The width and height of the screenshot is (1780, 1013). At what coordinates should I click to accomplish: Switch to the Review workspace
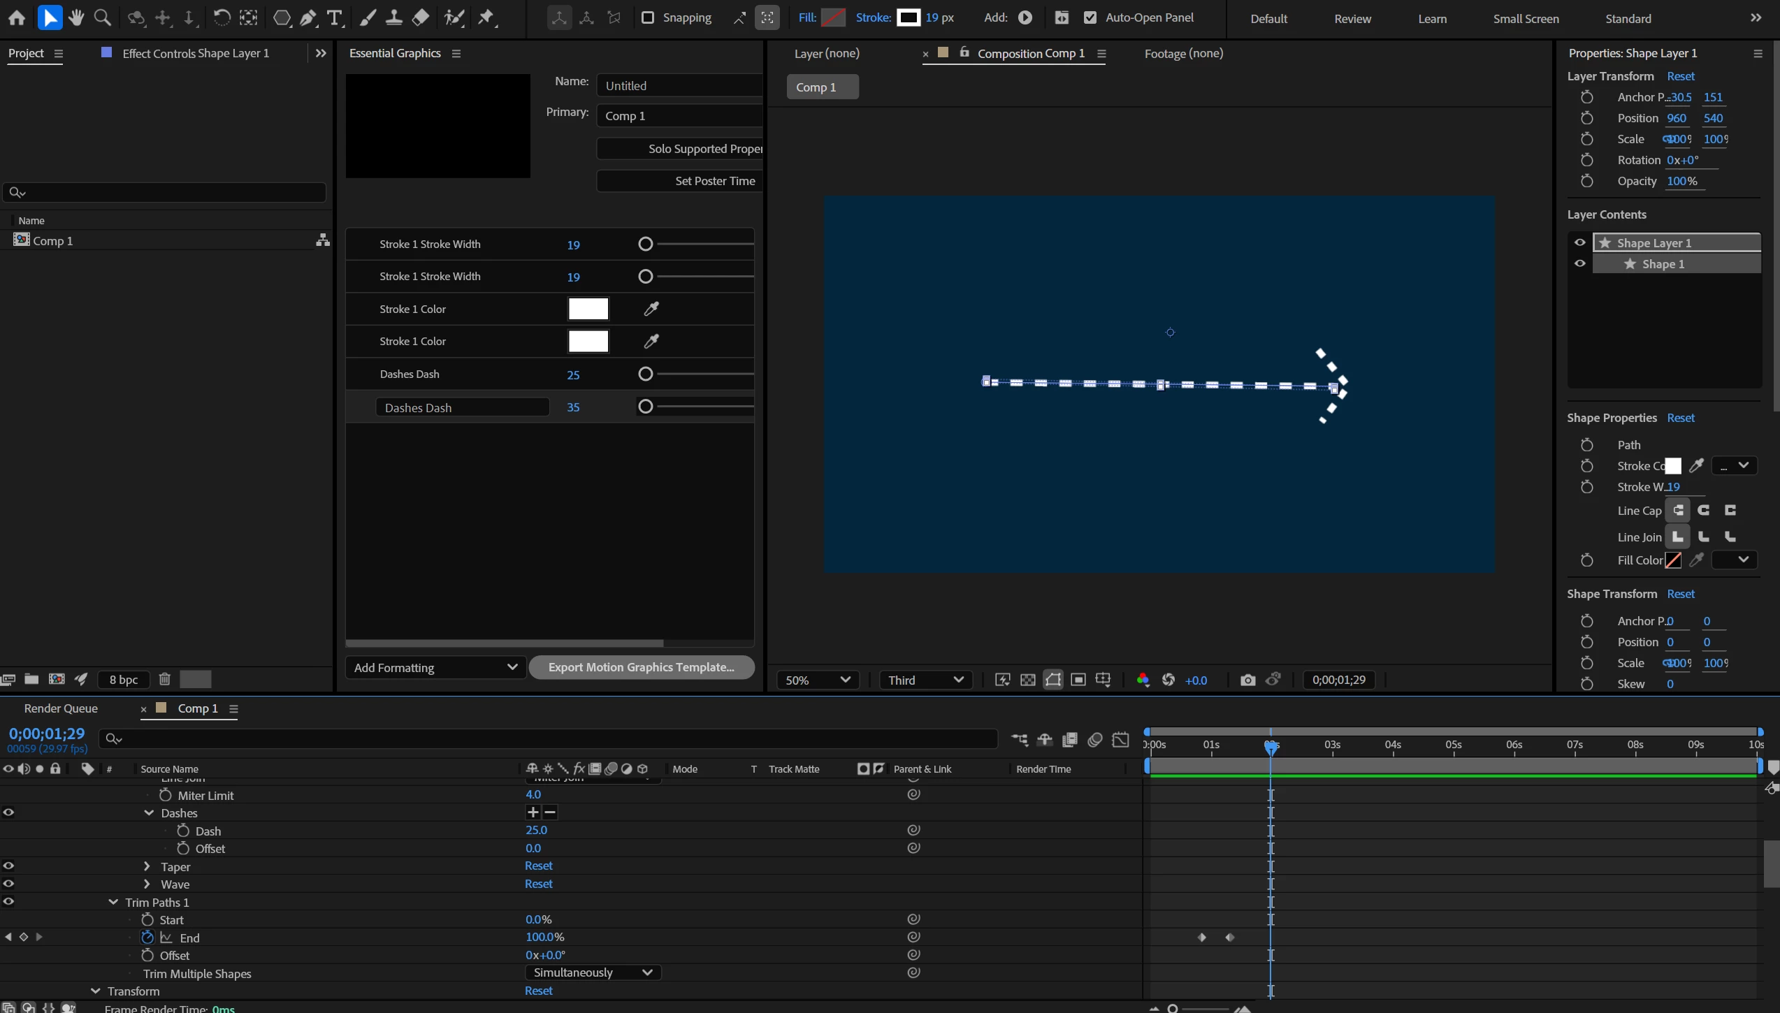click(1352, 19)
